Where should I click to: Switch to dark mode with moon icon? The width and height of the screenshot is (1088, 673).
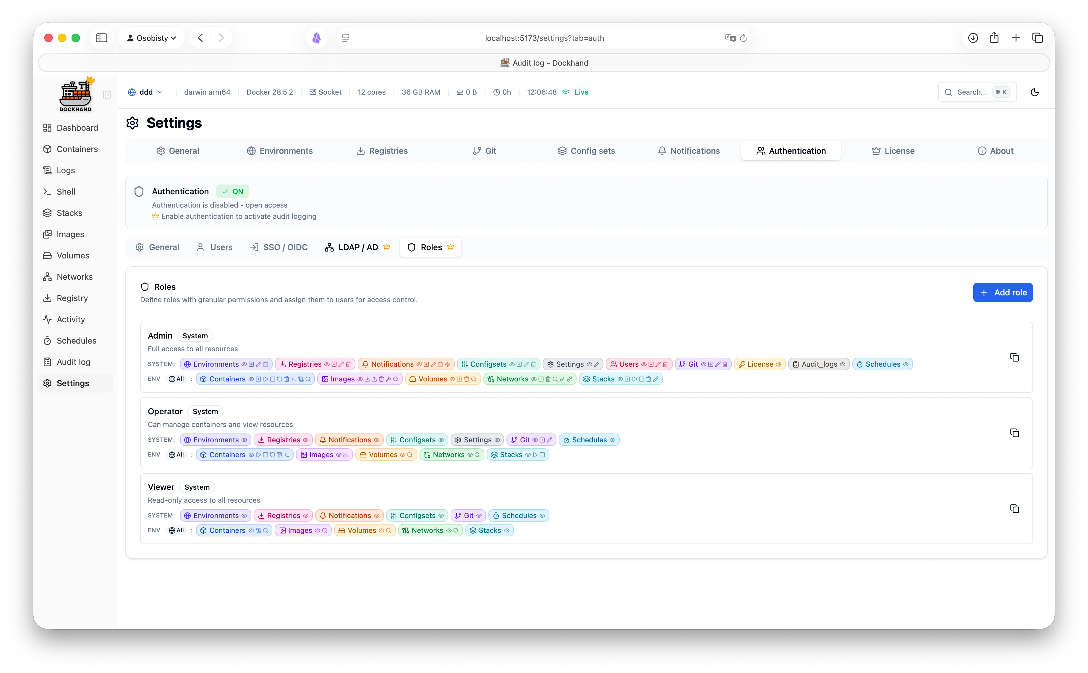tap(1034, 92)
